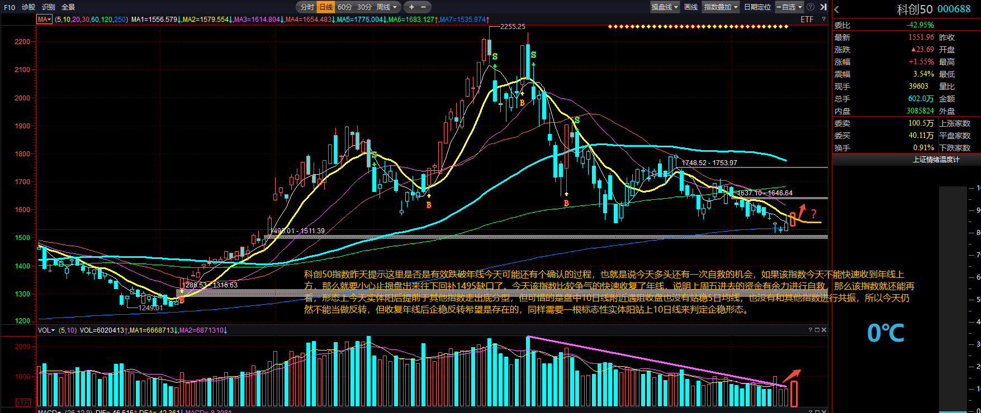The height and width of the screenshot is (413, 981).
Task: Click the 委比 value -42.95%
Action: tap(920, 25)
